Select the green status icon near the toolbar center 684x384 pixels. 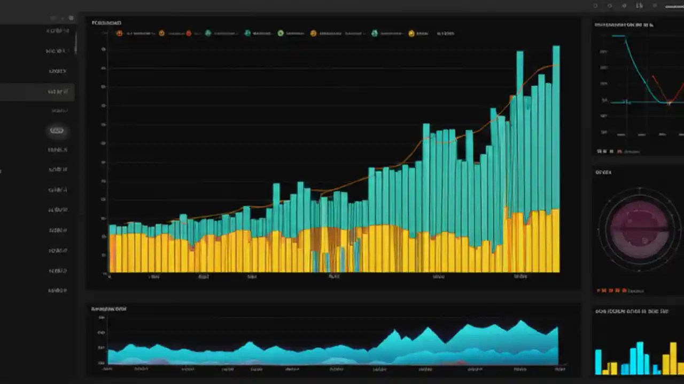click(281, 34)
